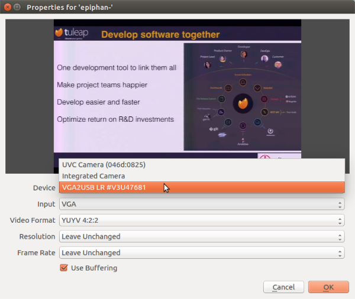Screen dimensions: 355x299
Task: Click the 'Develop software together' heading in preview
Action: tap(160, 34)
